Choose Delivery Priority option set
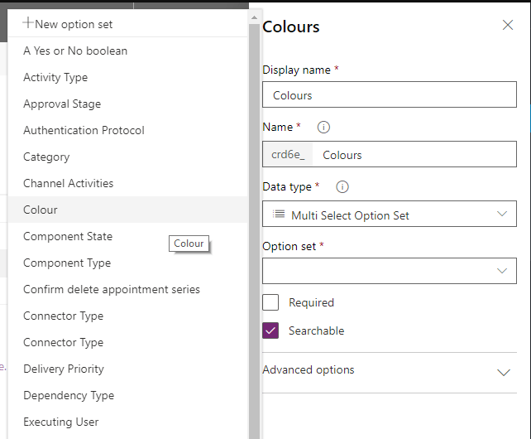531x439 pixels. [128, 369]
